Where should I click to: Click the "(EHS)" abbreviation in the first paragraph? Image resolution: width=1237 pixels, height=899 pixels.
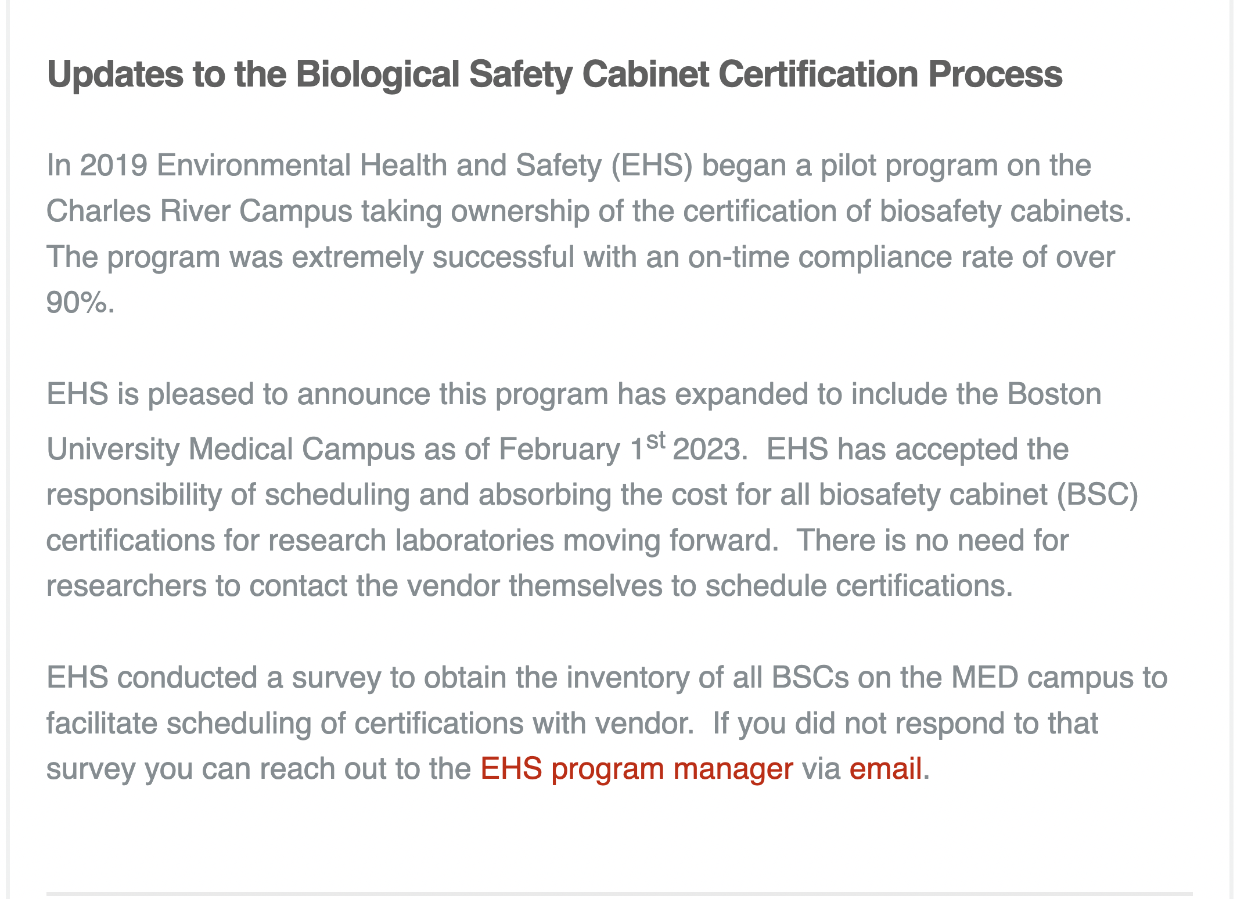[x=651, y=166]
